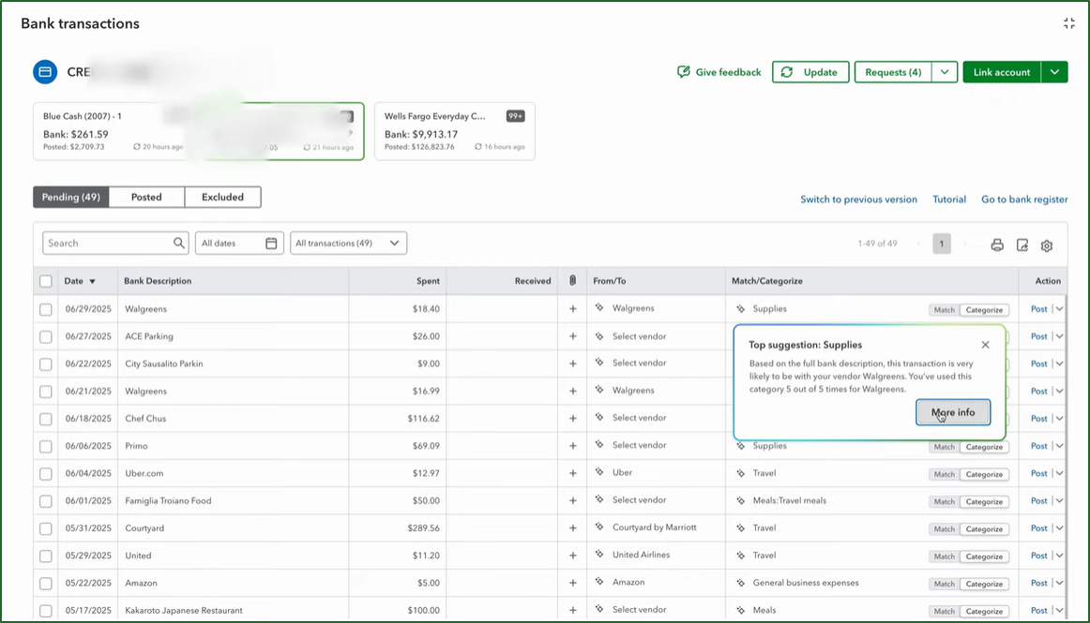This screenshot has height=623, width=1090.
Task: Click the refresh icon on Wells Fargo card
Action: pyautogui.click(x=478, y=146)
